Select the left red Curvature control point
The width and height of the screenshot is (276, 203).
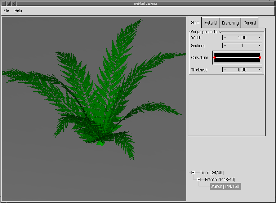(x=215, y=57)
